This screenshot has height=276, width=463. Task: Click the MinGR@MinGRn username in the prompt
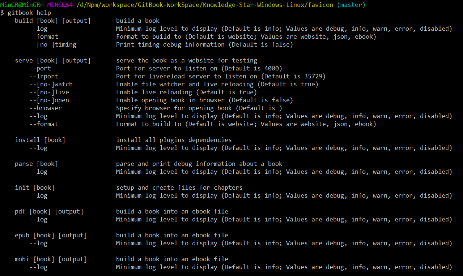(x=22, y=5)
